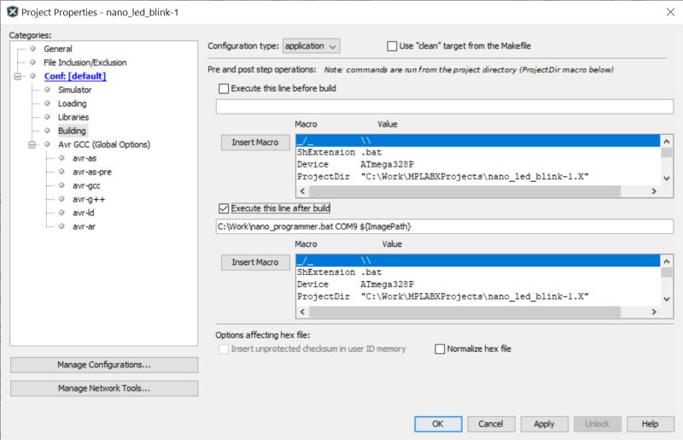Select the Loading category
This screenshot has height=440, width=683.
click(x=73, y=103)
